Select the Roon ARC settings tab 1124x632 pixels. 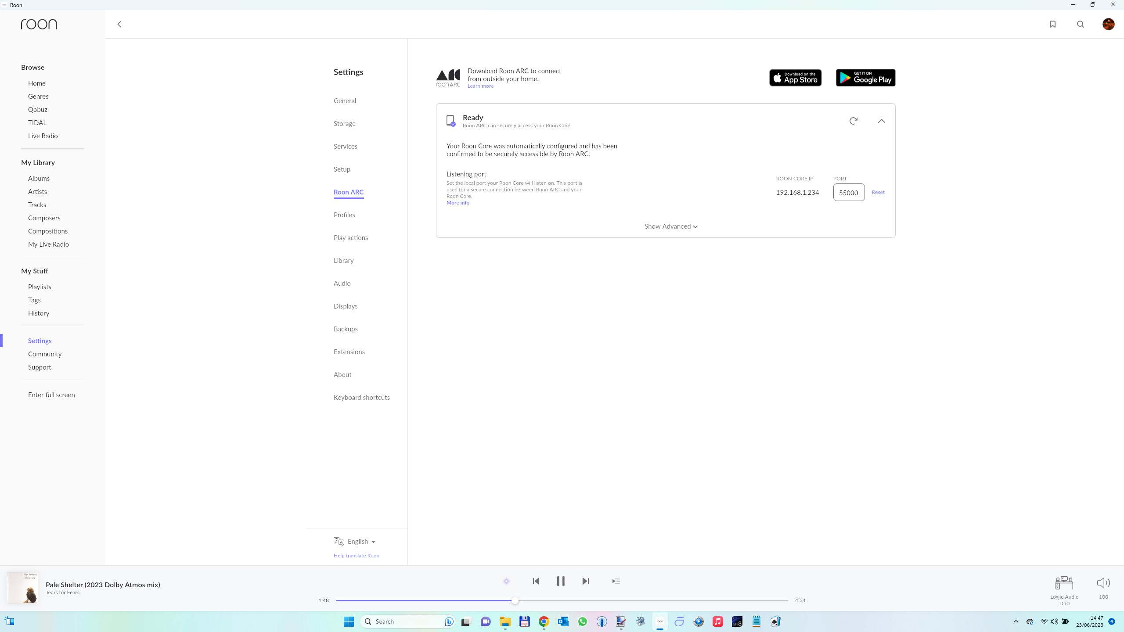pyautogui.click(x=348, y=192)
